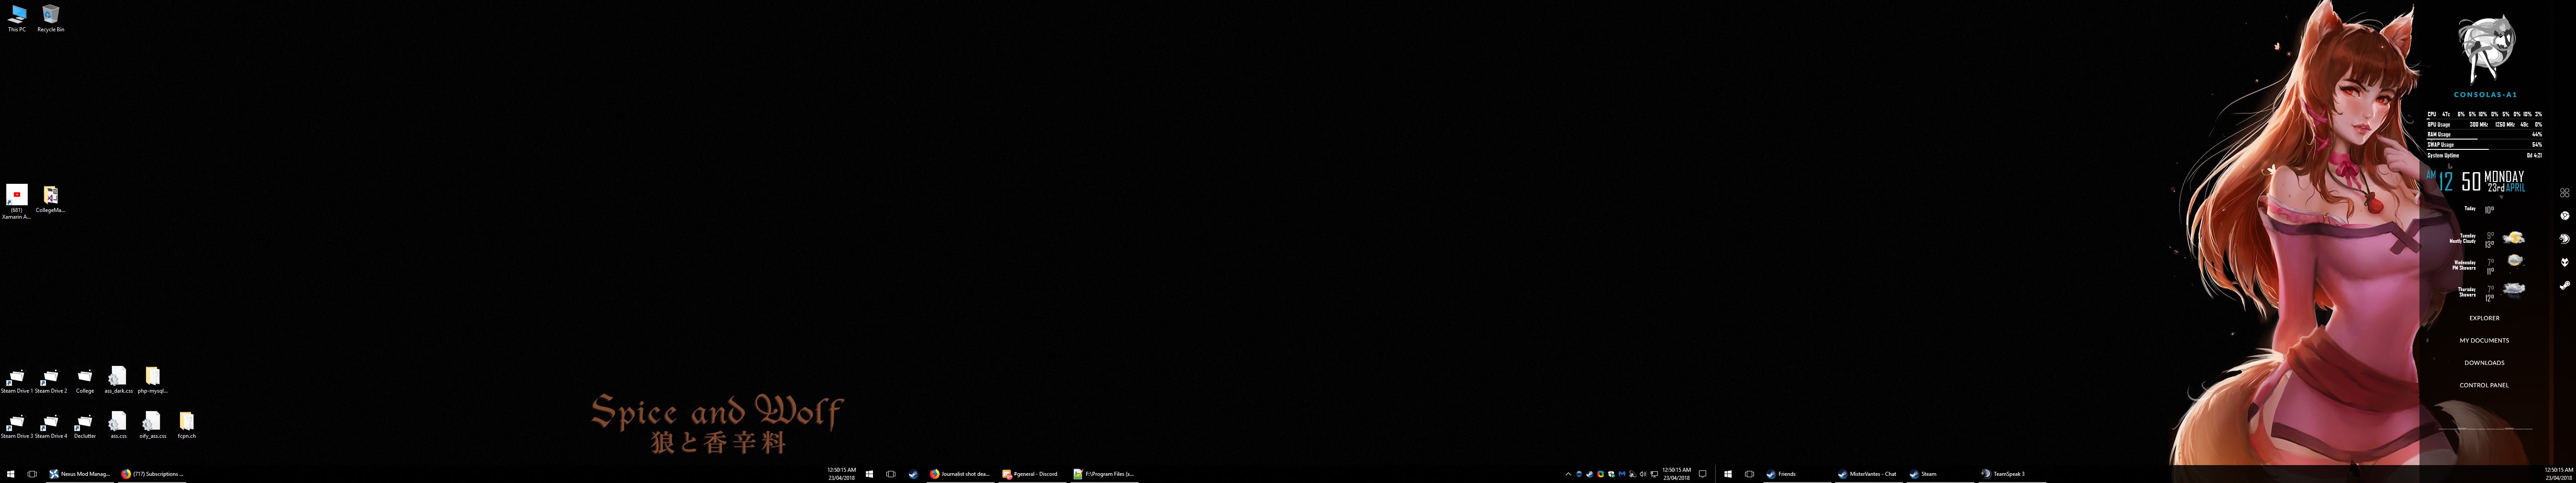2576x483 pixels.
Task: Select the Steam Drive 1 shortcut
Action: pos(17,381)
